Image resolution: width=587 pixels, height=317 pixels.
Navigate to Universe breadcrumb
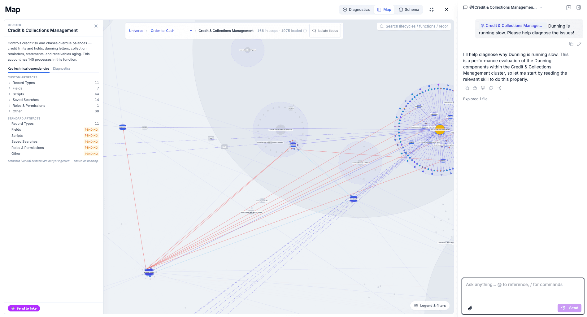tap(136, 31)
